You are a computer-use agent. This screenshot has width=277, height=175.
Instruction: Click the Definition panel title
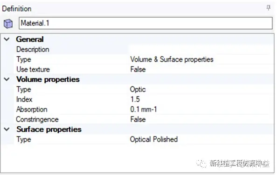point(17,9)
